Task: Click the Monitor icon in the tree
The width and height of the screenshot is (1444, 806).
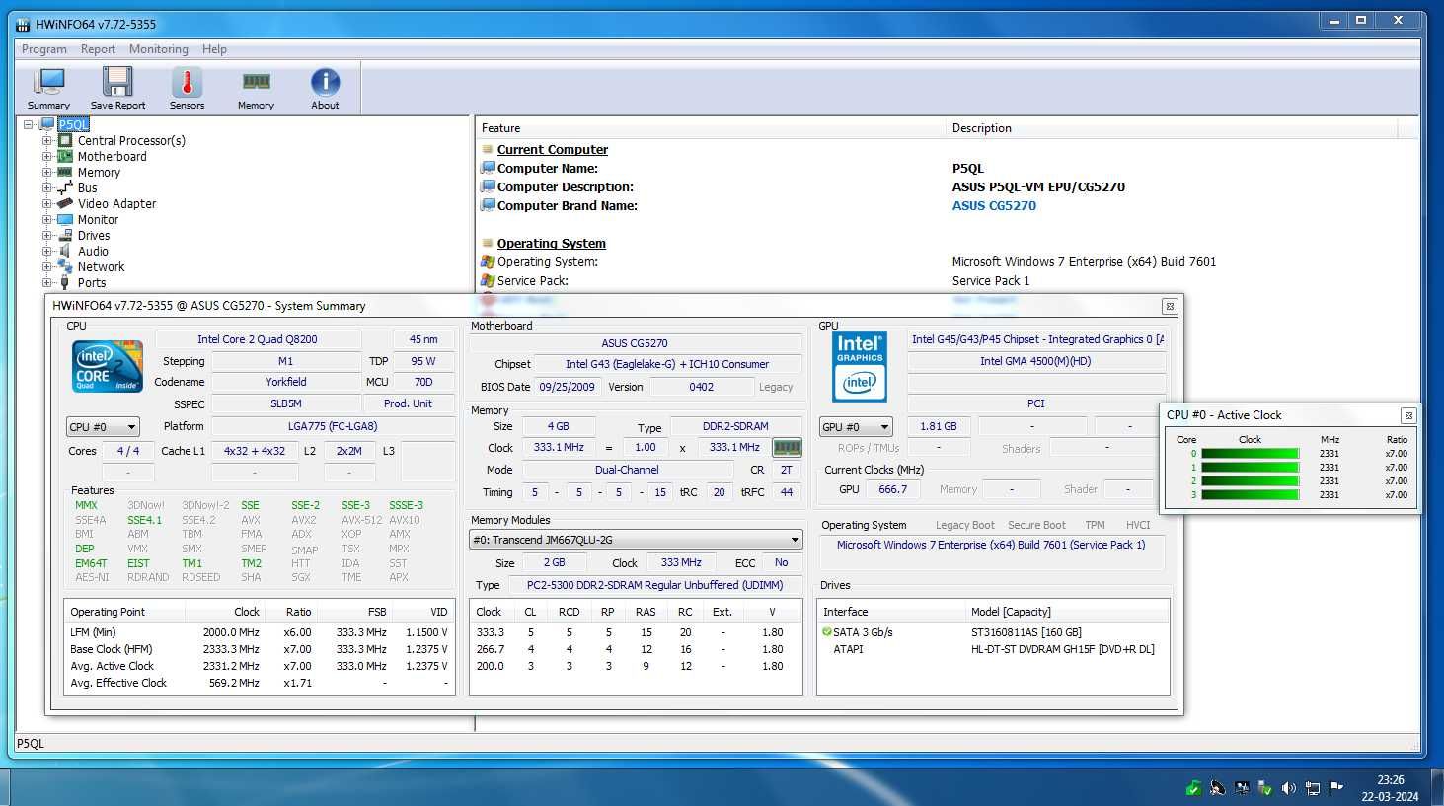Action: 65,219
